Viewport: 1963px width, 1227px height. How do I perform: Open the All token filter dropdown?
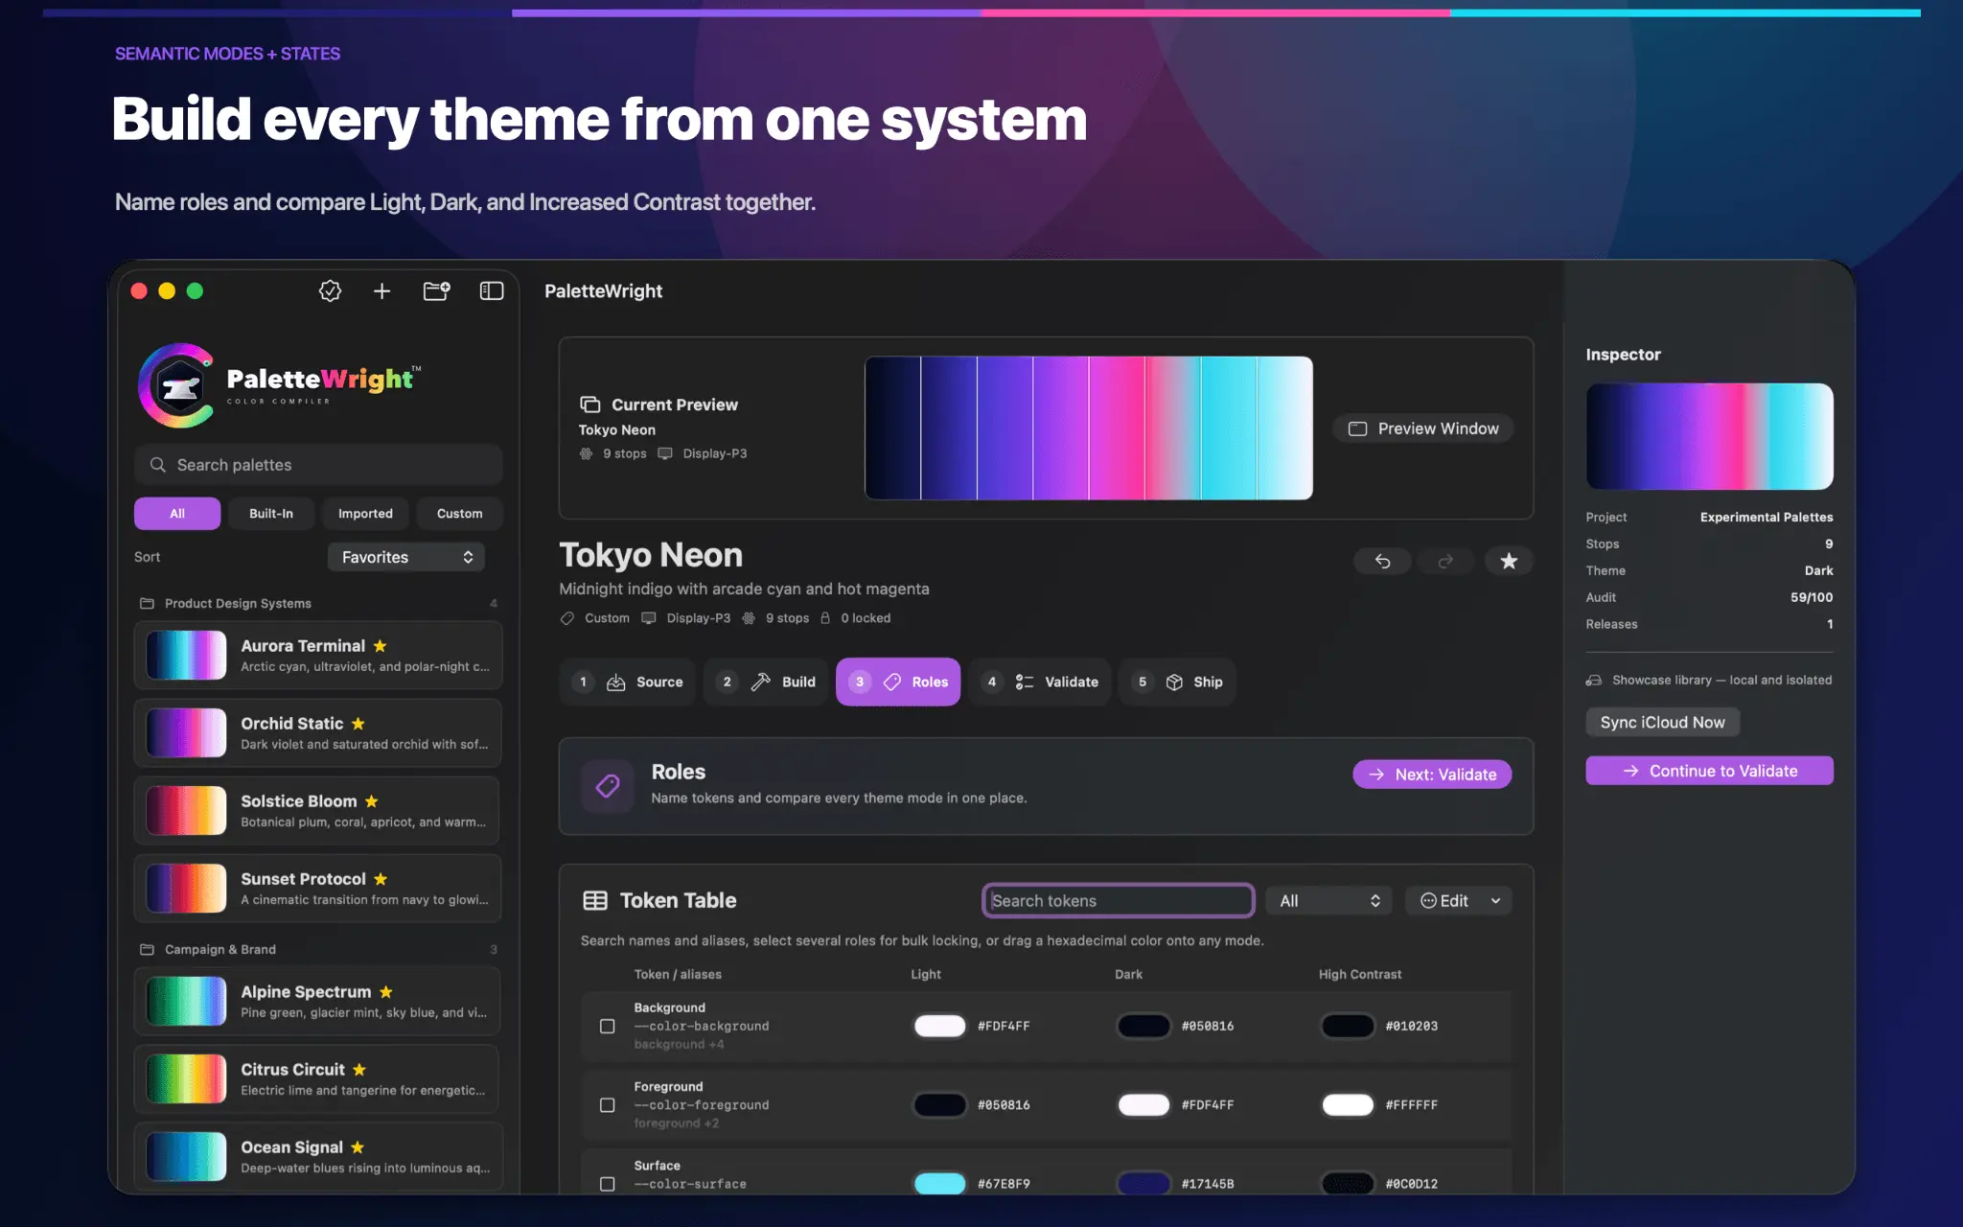tap(1329, 901)
